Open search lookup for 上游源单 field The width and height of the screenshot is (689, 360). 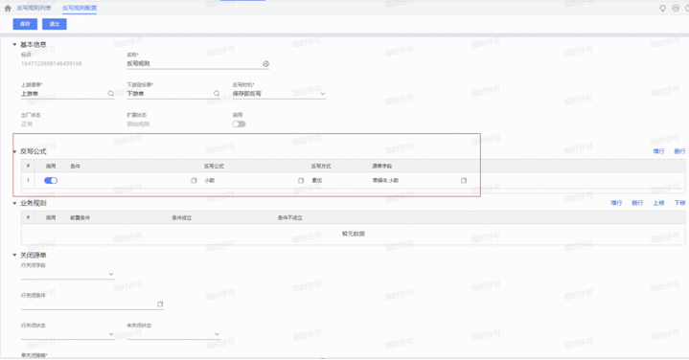click(111, 94)
